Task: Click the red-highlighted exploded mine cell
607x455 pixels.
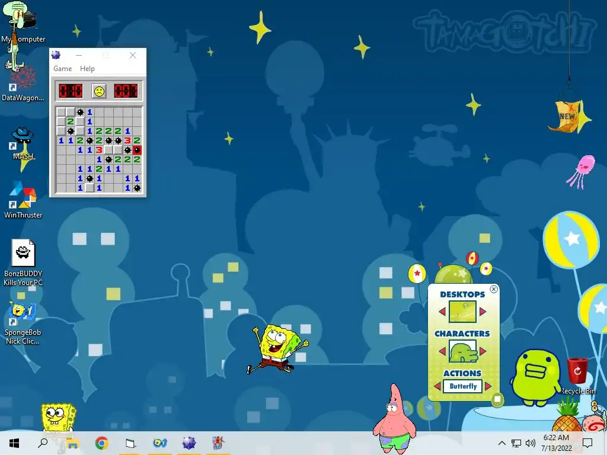Action: (137, 150)
